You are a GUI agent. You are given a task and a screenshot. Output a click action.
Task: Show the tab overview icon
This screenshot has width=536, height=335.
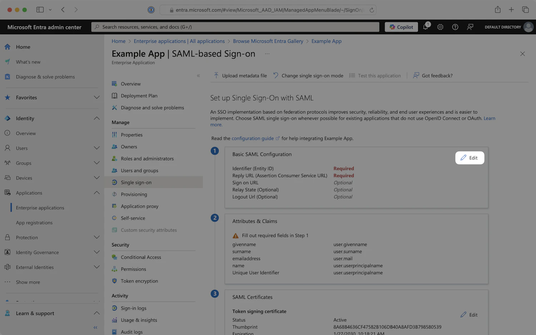point(525,10)
